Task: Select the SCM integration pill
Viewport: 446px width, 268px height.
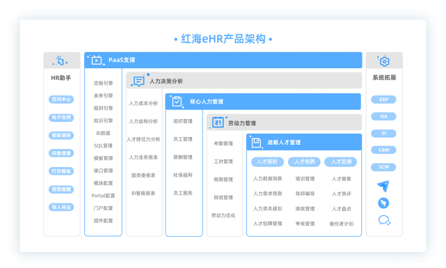Action: (x=383, y=167)
